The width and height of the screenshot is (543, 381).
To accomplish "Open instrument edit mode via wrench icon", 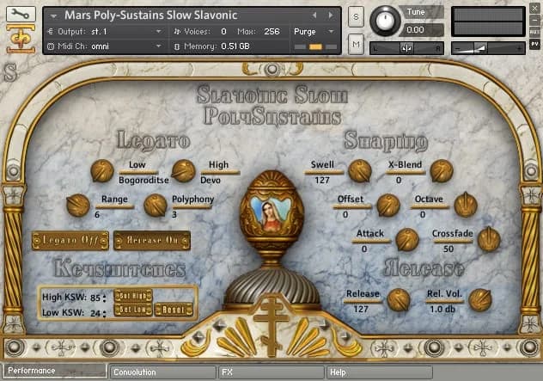I will [x=21, y=14].
